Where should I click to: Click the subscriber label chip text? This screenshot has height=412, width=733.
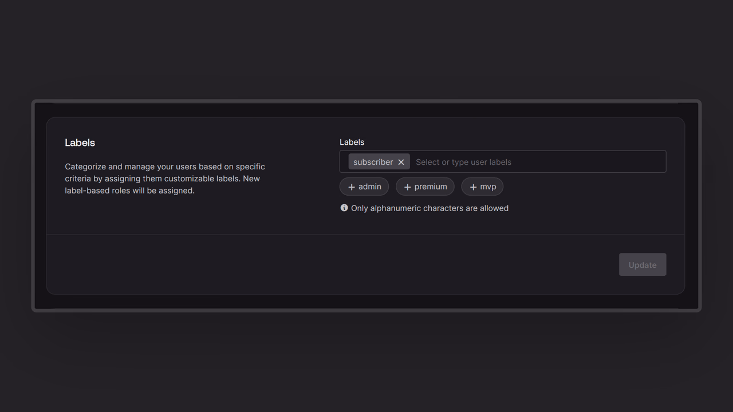pyautogui.click(x=373, y=162)
